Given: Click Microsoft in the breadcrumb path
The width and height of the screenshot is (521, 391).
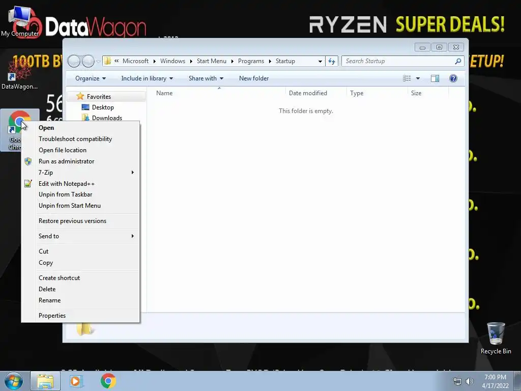Looking at the screenshot, I should coord(135,61).
